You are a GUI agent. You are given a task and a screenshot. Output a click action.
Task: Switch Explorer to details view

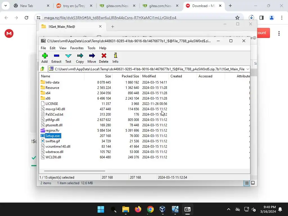click(247, 183)
